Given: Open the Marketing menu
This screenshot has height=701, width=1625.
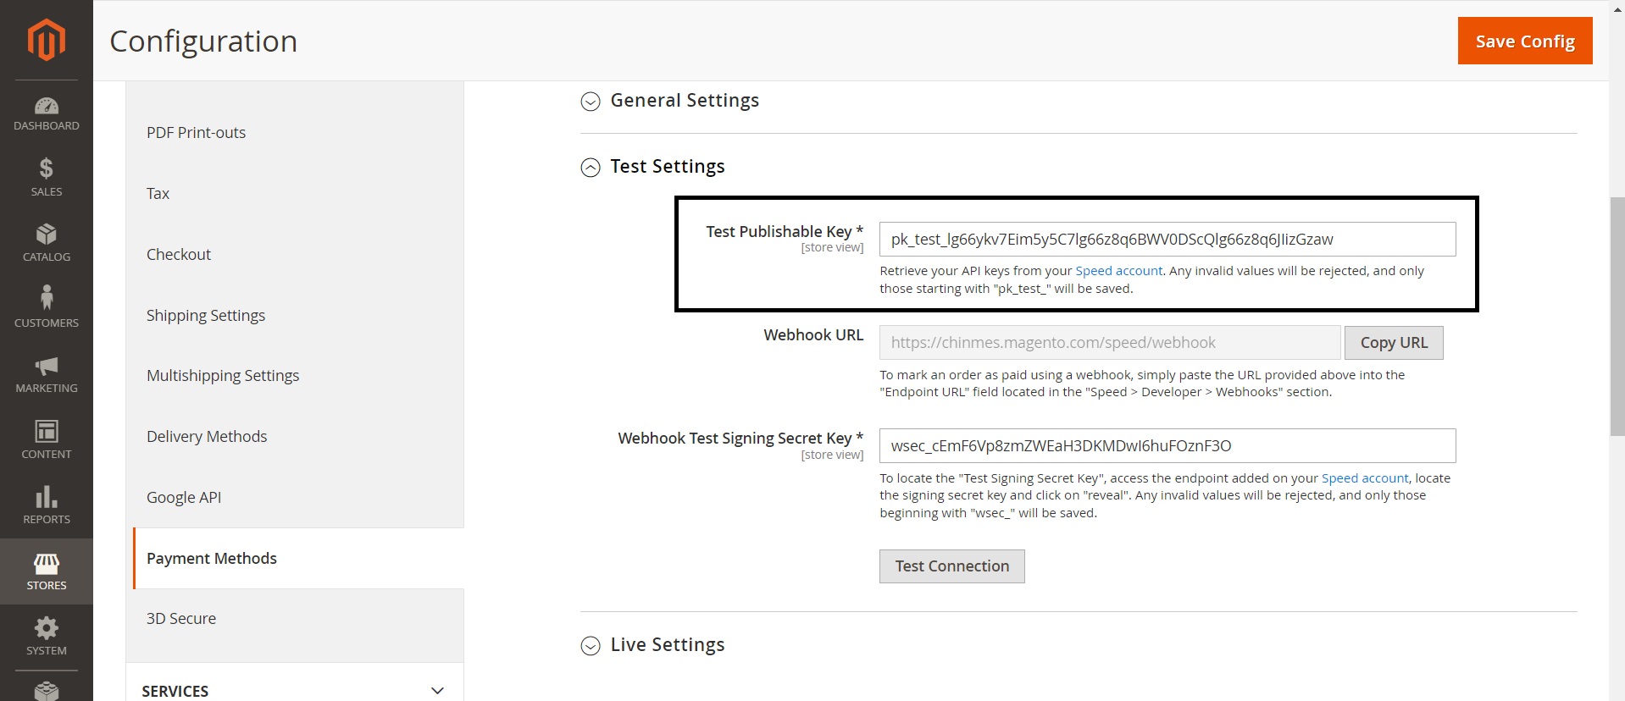Looking at the screenshot, I should pos(47,374).
